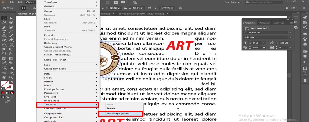Select the Lasso tool
The height and width of the screenshot is (122, 309).
pyautogui.click(x=11, y=23)
